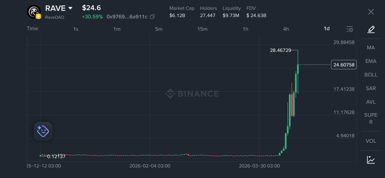Tap the Liquidity value $9.73M

(231, 15)
